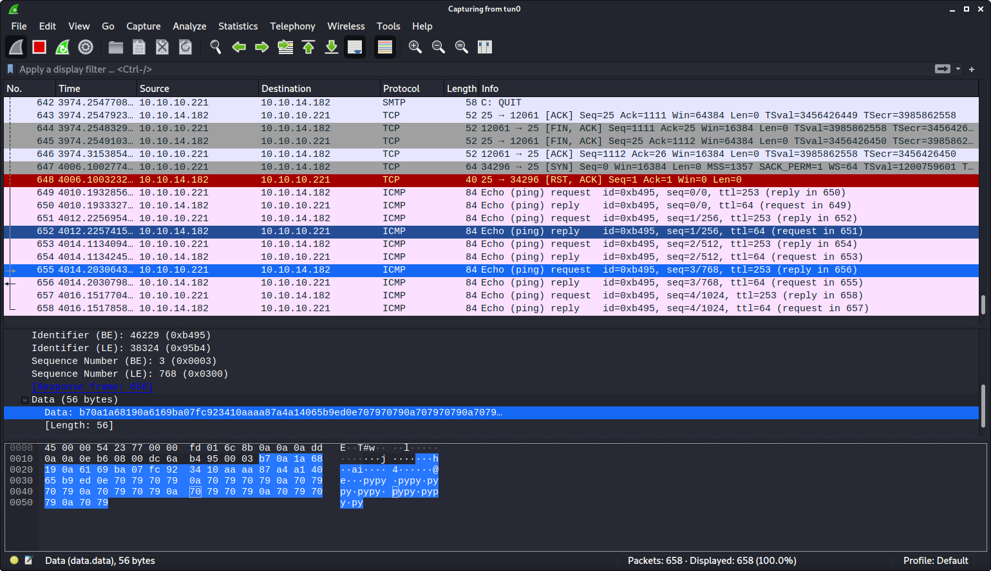991x571 pixels.
Task: Click packet details vertical scrollbar thumb
Action: click(x=983, y=406)
